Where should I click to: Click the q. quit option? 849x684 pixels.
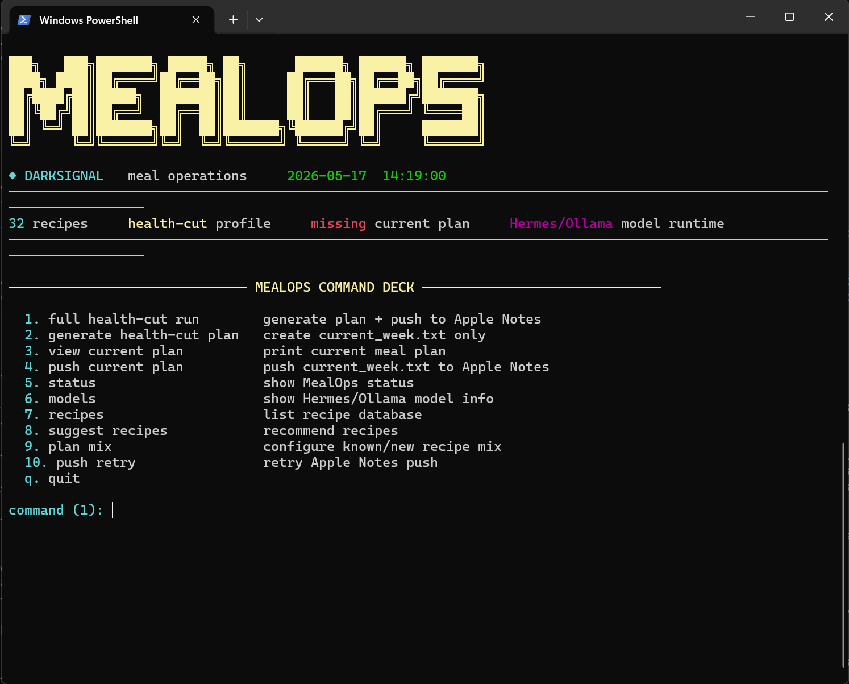[x=52, y=478]
